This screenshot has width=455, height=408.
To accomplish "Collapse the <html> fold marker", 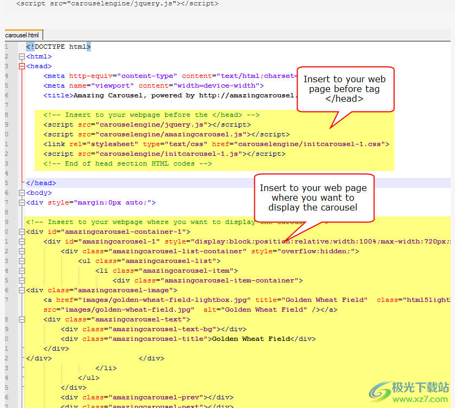I will [x=22, y=56].
